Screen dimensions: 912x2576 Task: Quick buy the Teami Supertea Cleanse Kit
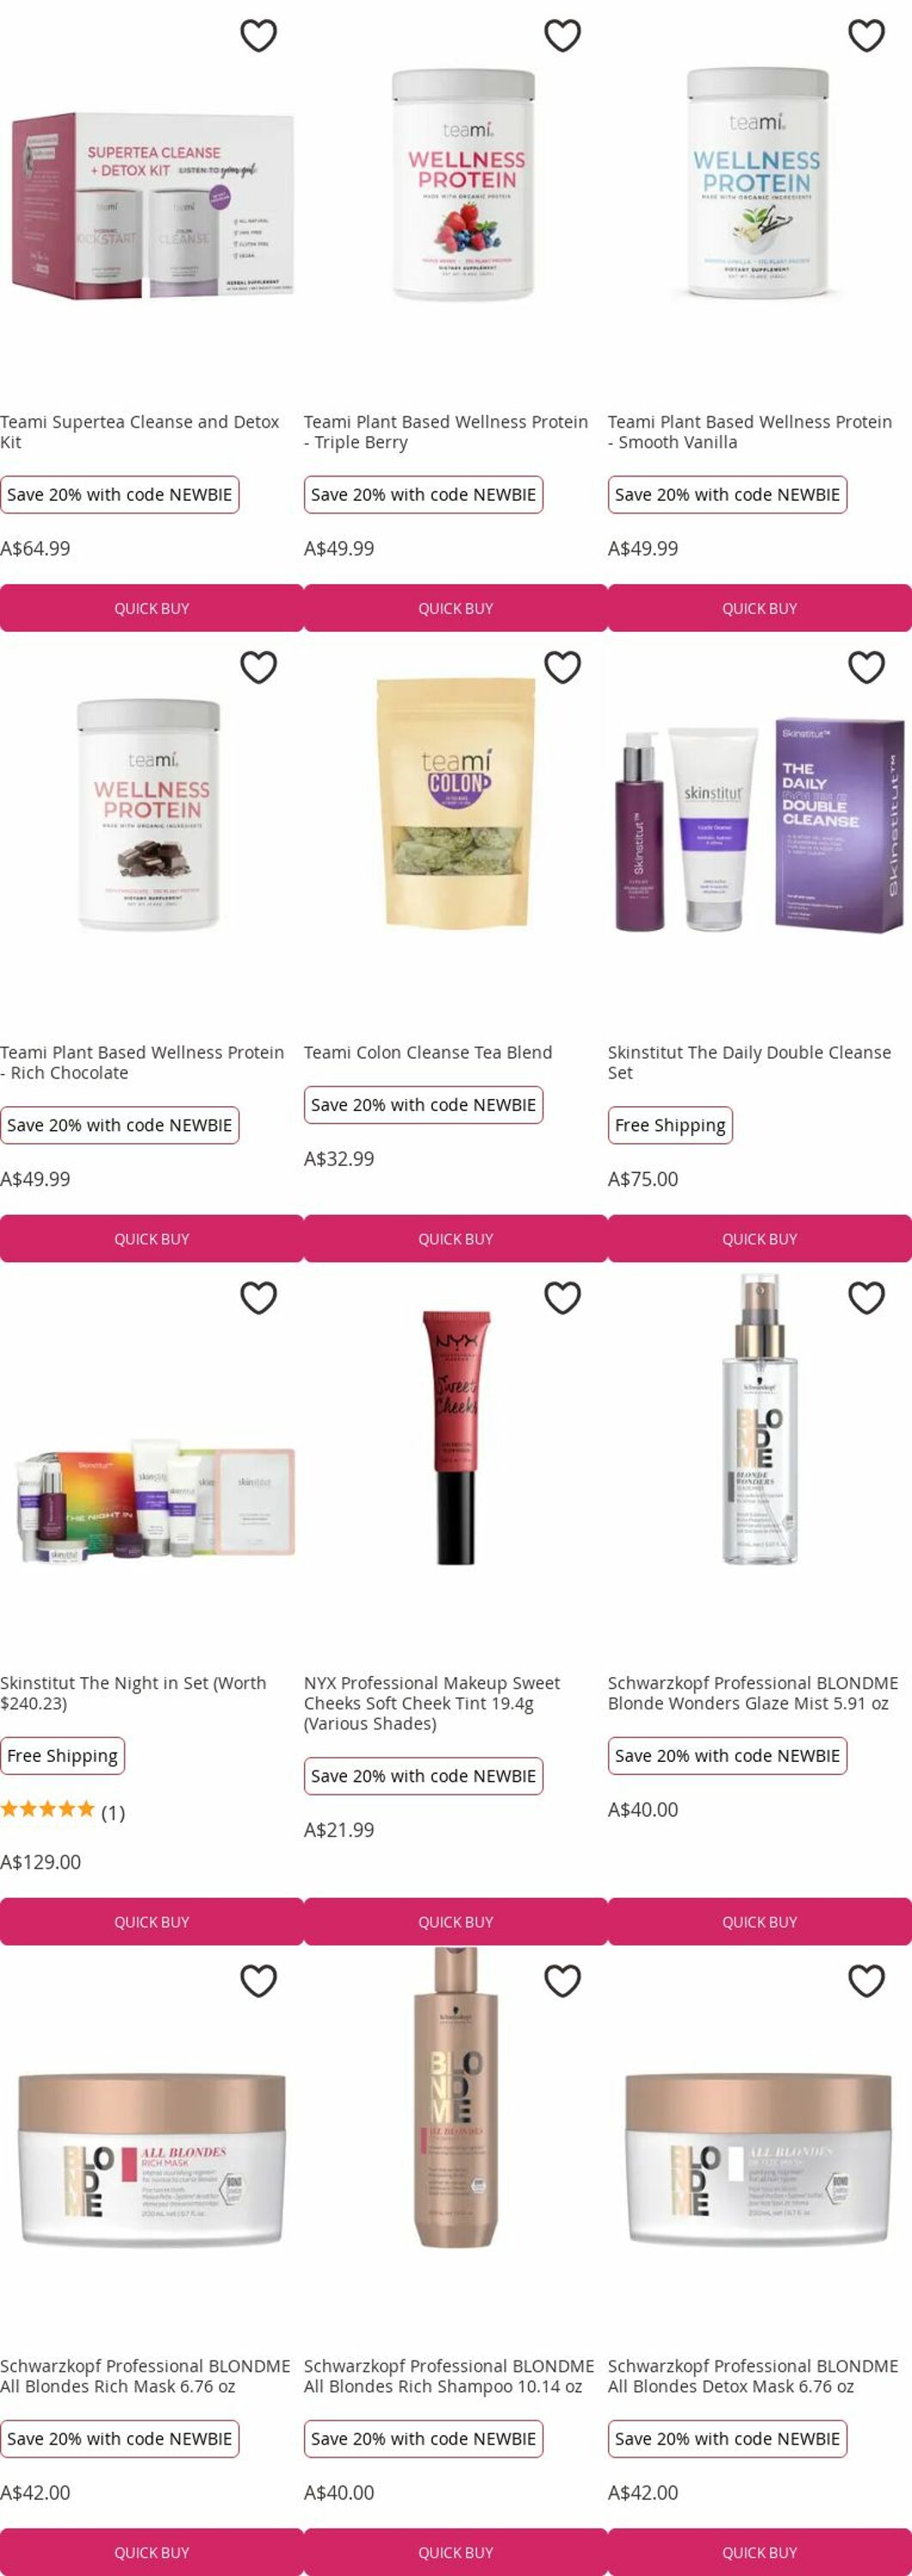coord(151,608)
